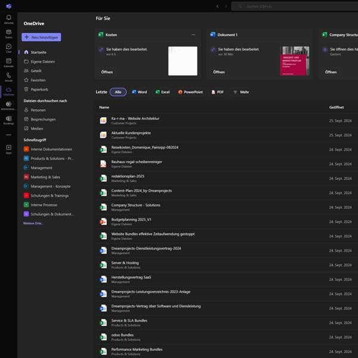Click Neu hinzufügen button

click(x=41, y=37)
